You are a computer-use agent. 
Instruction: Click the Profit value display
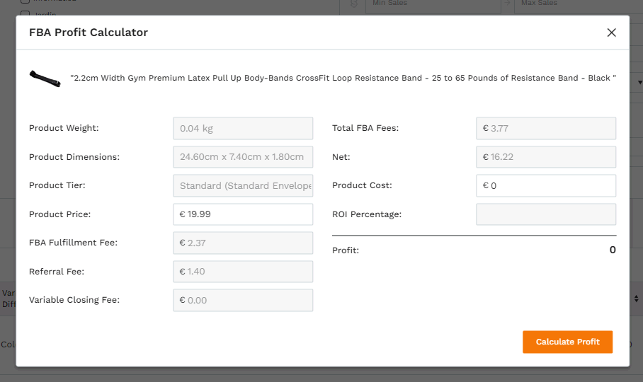[x=613, y=250]
